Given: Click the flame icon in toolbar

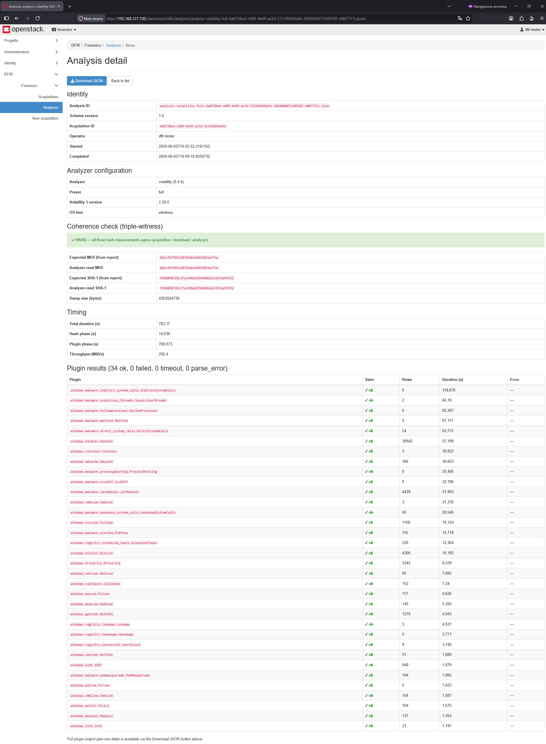Looking at the screenshot, I should (531, 19).
